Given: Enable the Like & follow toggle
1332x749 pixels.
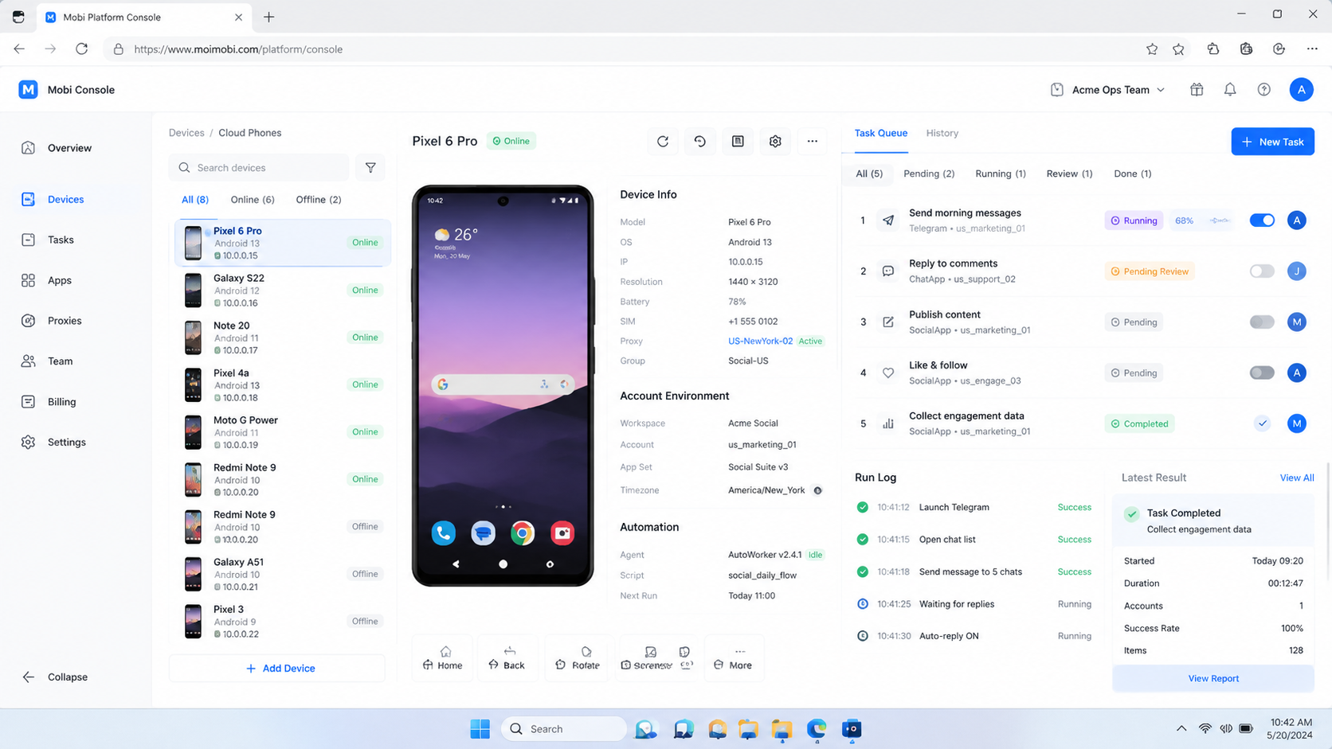Looking at the screenshot, I should (1262, 373).
